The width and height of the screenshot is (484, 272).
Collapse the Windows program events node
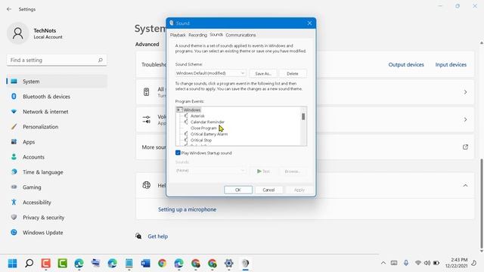179,110
